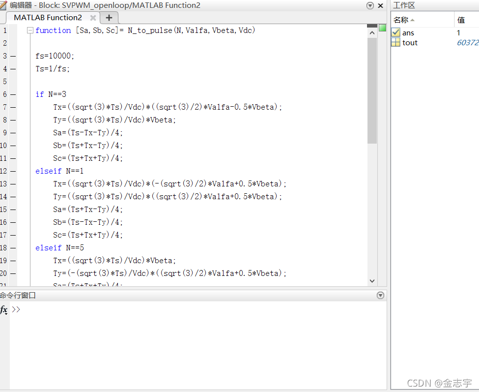Click the line number 7 in gutter
The width and height of the screenshot is (479, 392).
pos(5,107)
